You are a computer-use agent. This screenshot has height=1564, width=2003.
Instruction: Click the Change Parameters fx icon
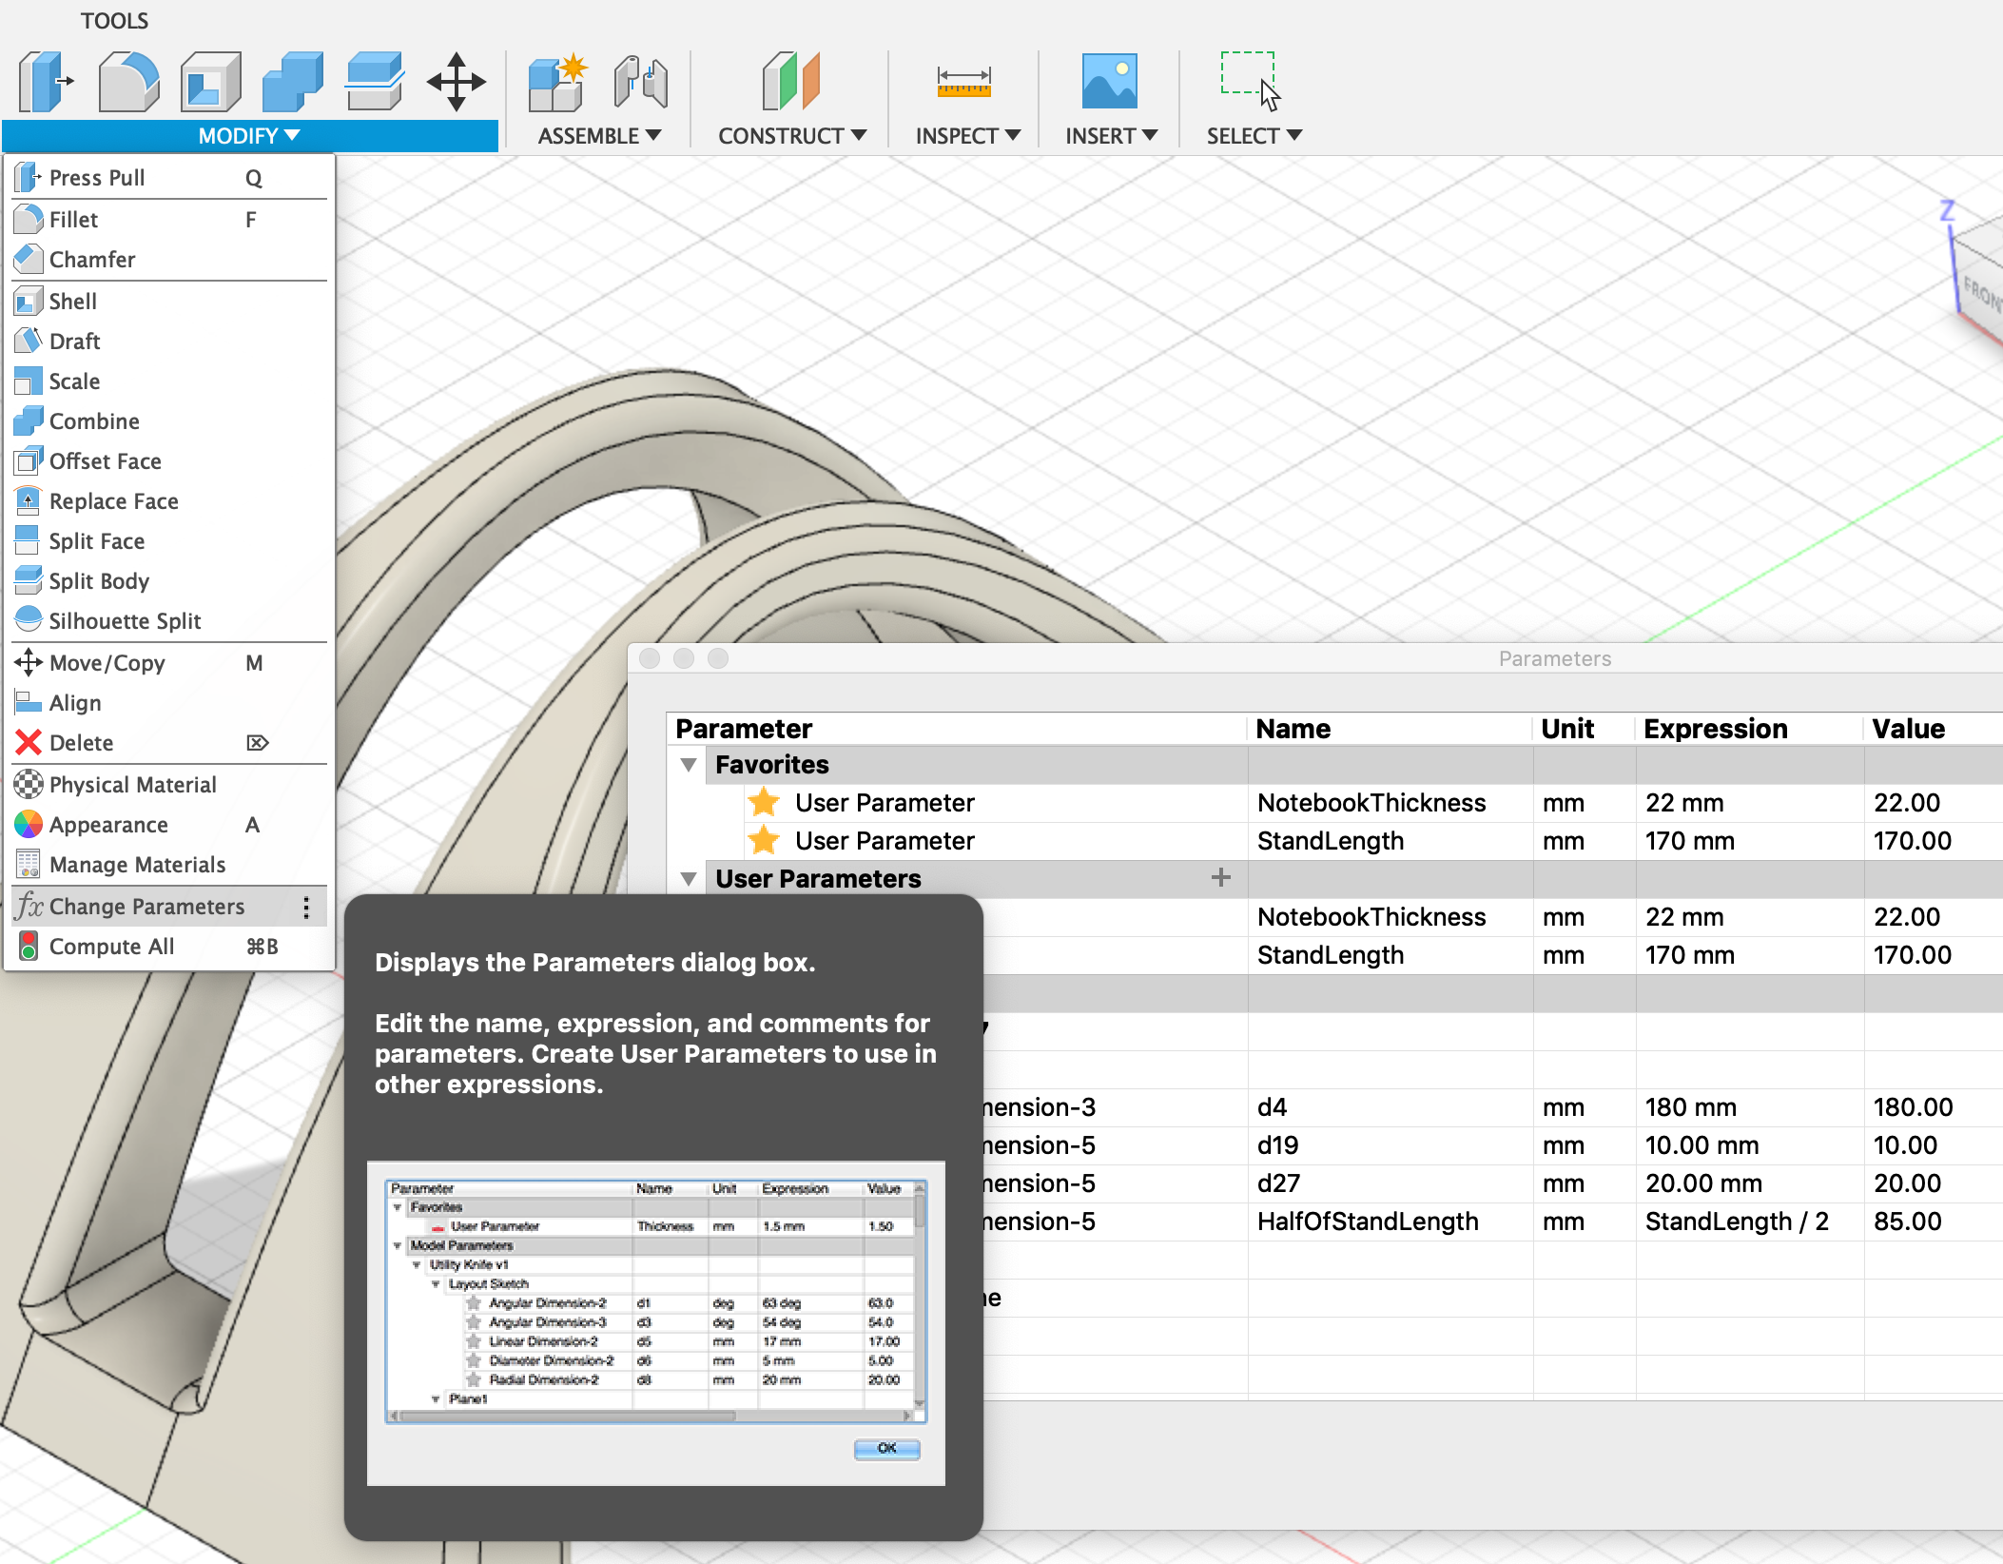(x=29, y=906)
